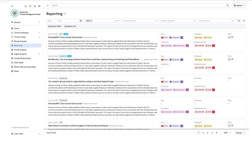The width and height of the screenshot is (252, 144).
Task: Jump to last page 1444
Action: (x=225, y=133)
